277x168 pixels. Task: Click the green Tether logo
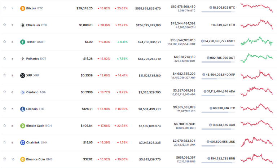coord(23,42)
